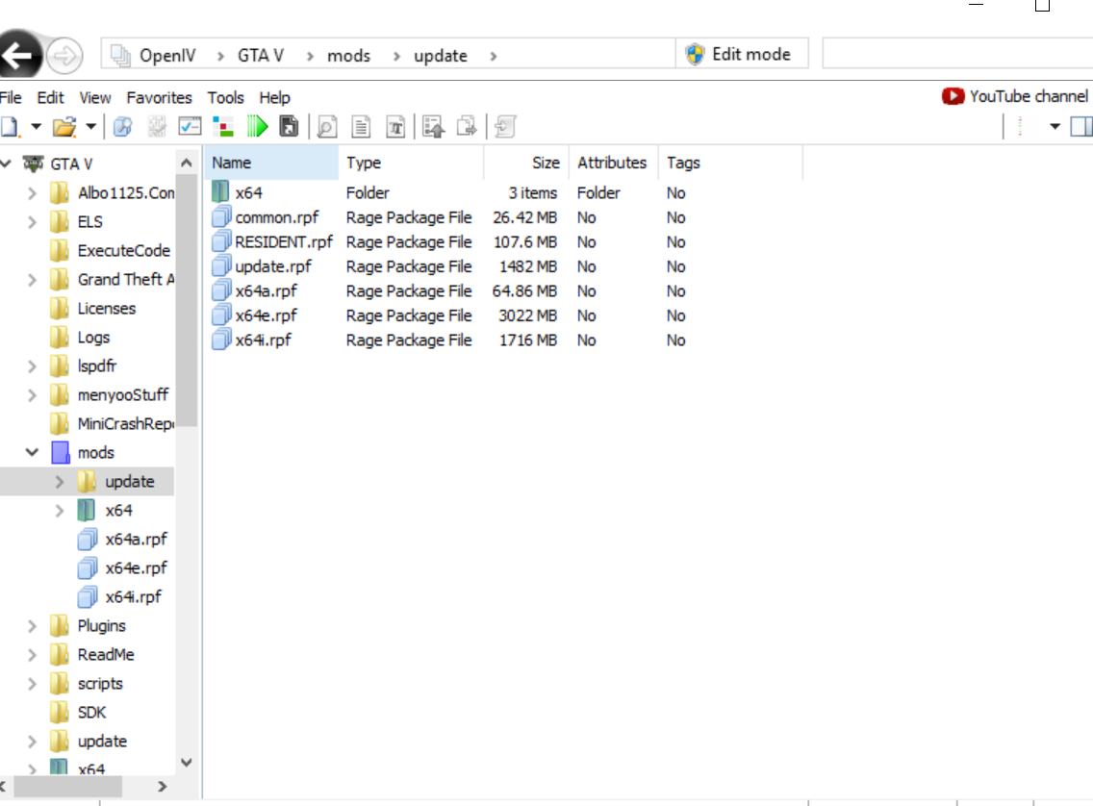Sort by the Type column header
Image resolution: width=1093 pixels, height=806 pixels.
point(411,163)
